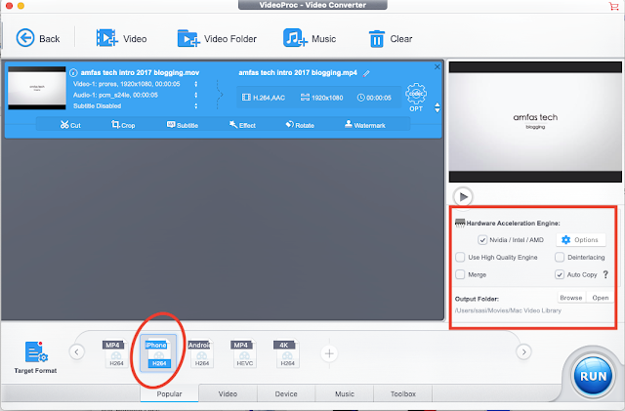Image resolution: width=625 pixels, height=411 pixels.
Task: Toggle Auto Copy checkbox
Action: [560, 274]
